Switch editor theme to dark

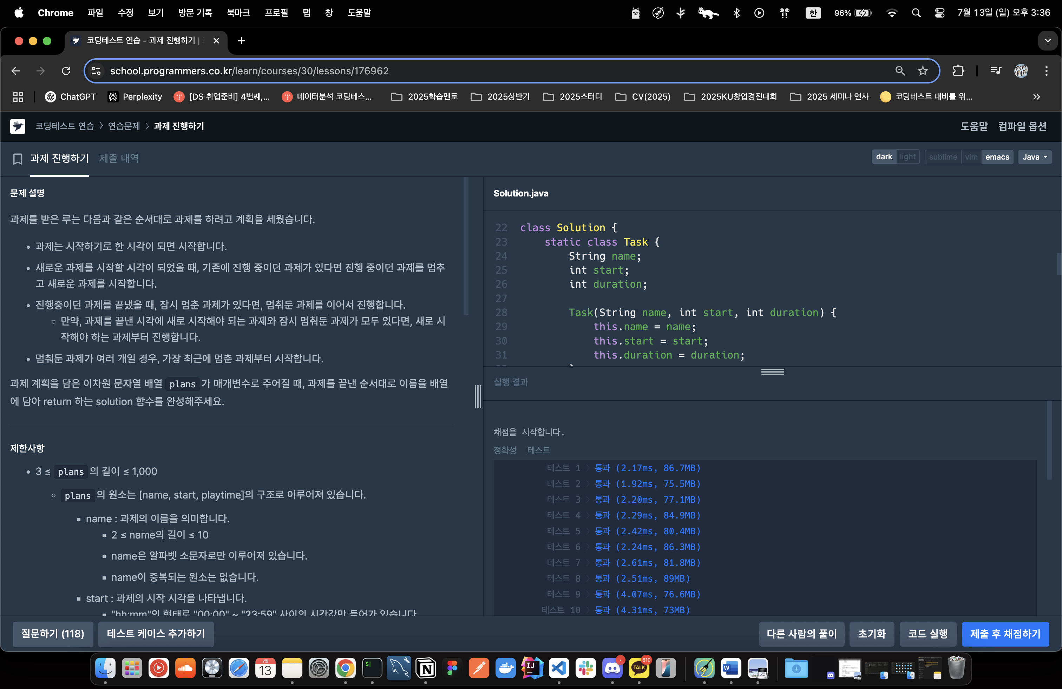[884, 157]
